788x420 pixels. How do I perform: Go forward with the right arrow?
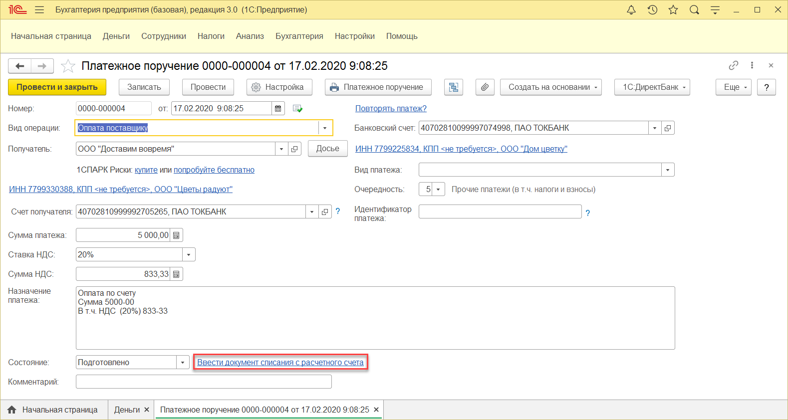point(42,66)
